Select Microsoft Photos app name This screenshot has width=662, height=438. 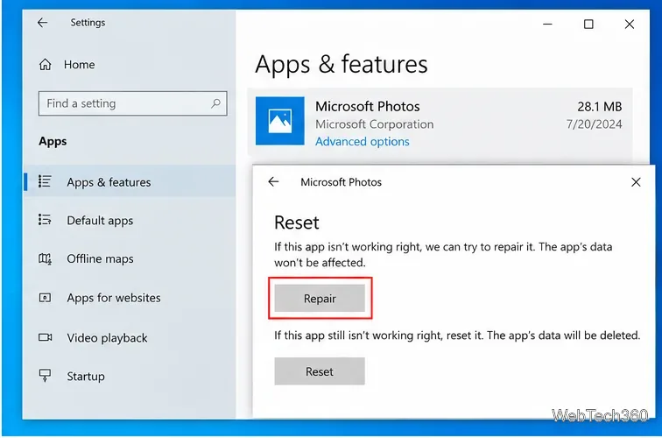[367, 107]
